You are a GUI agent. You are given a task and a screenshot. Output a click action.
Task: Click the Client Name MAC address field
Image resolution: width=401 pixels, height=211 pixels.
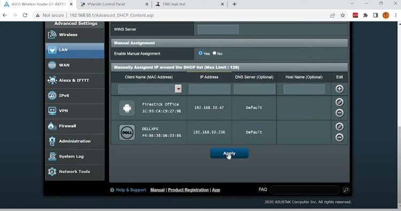[146, 89]
